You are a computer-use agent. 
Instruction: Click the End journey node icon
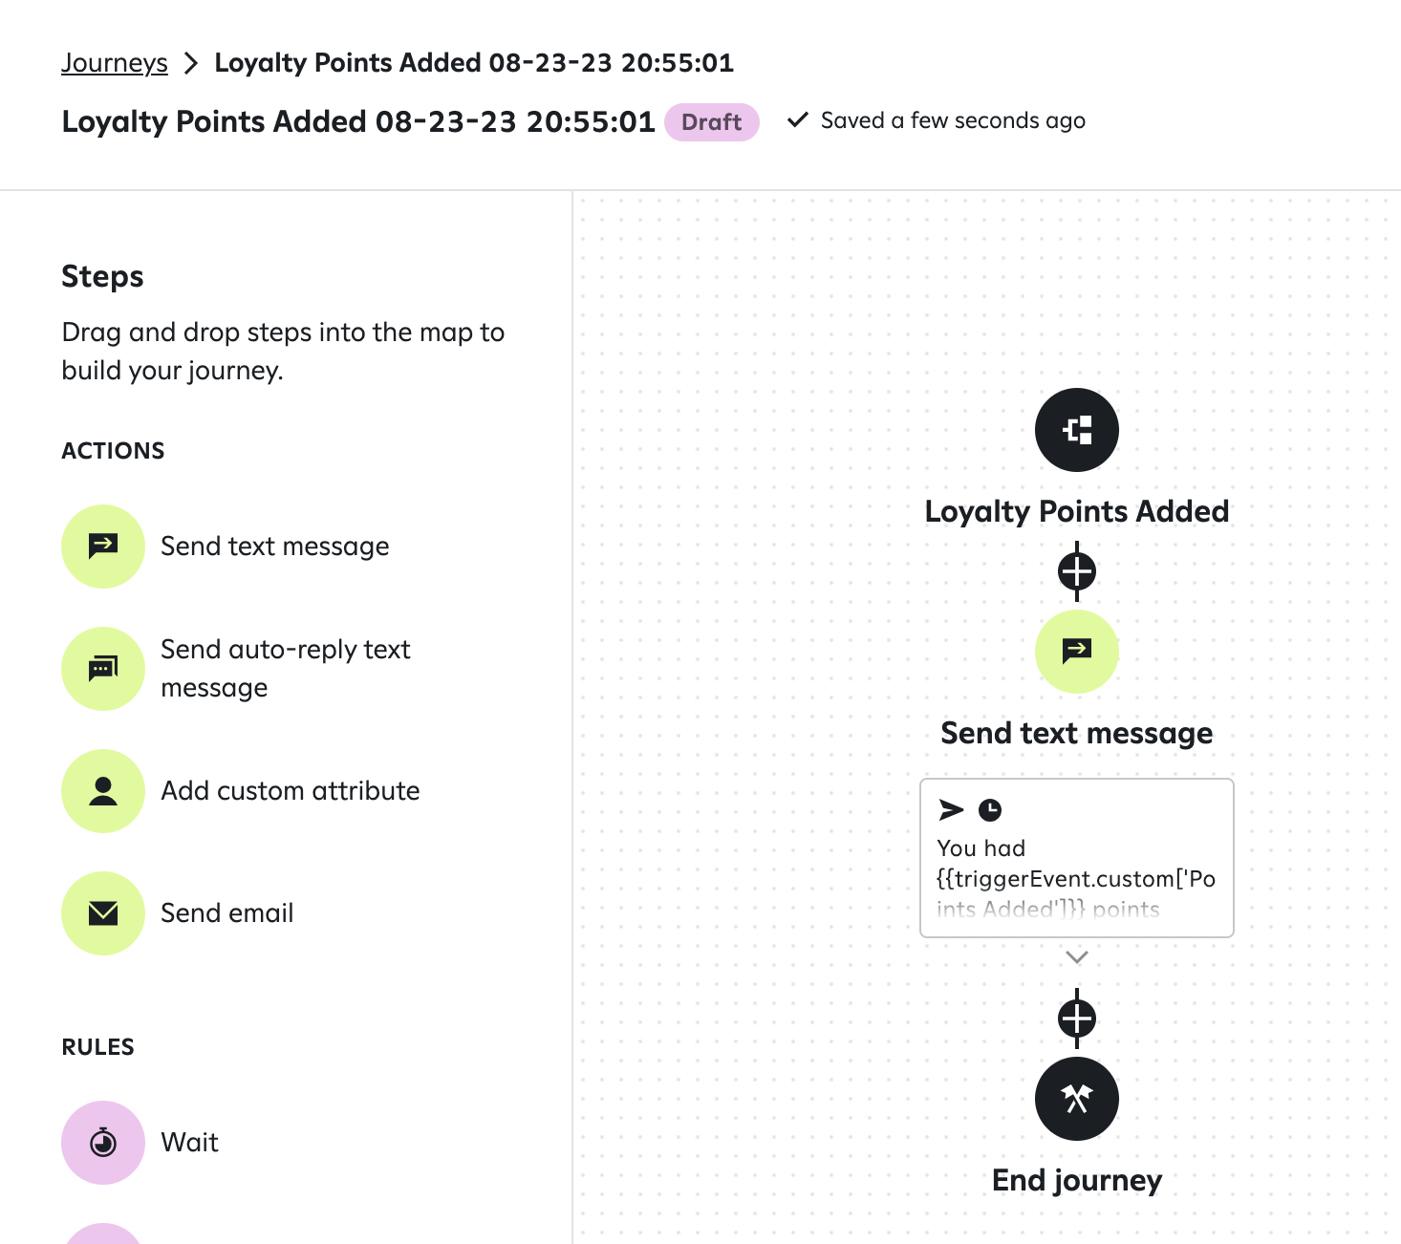[1077, 1099]
